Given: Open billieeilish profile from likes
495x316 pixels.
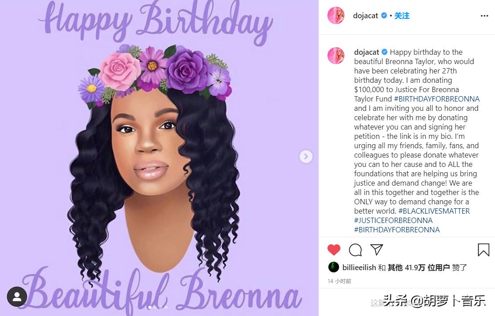Looking at the screenshot, I should [x=359, y=267].
